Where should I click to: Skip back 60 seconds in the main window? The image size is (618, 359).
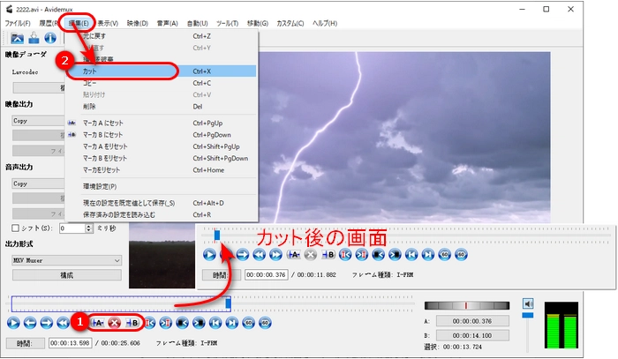pos(248,323)
